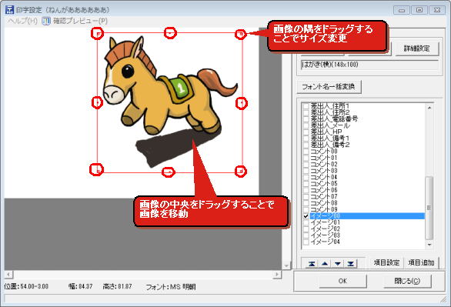The height and width of the screenshot is (307, 451).
Task: Click the move-to-bottom arrow icon
Action: [350, 263]
